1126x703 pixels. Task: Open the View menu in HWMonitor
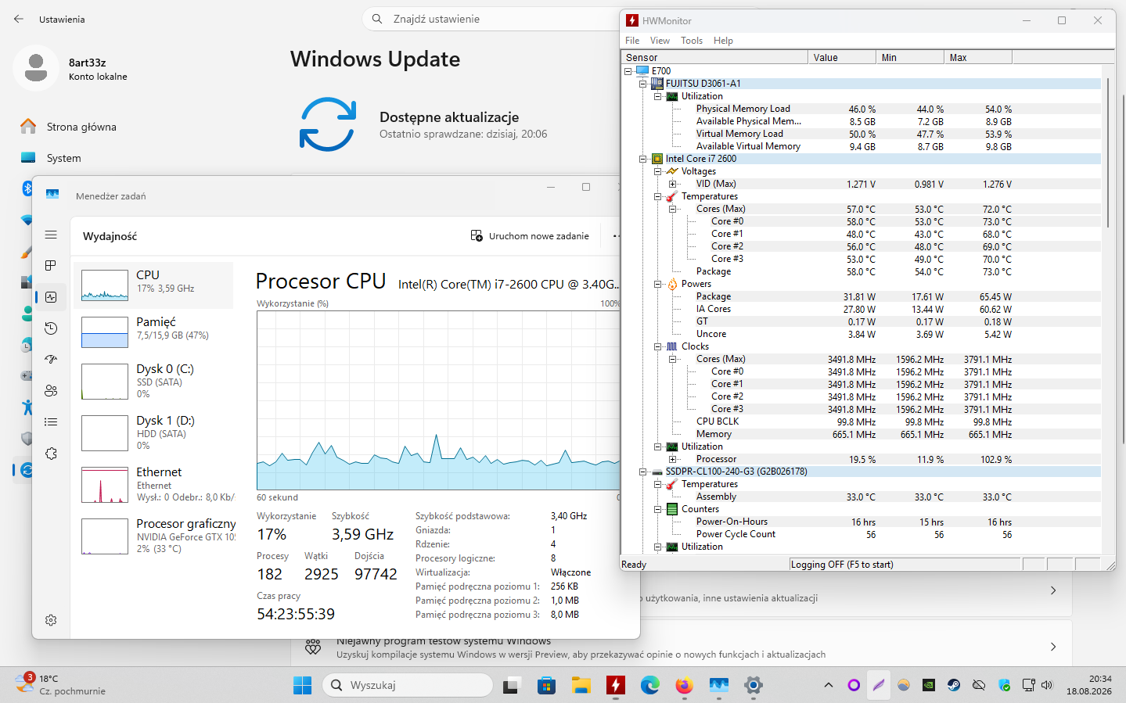click(660, 41)
